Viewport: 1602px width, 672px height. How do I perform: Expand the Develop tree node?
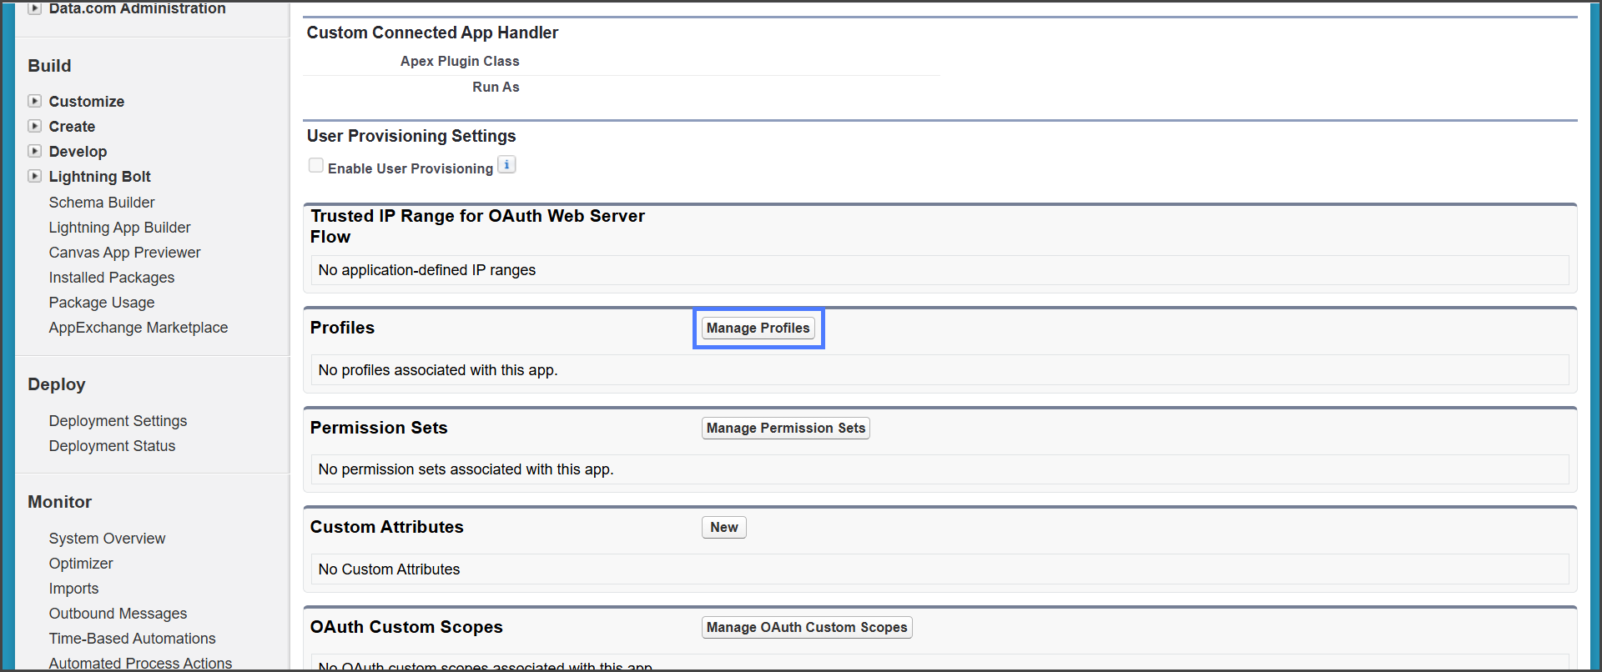pyautogui.click(x=35, y=151)
